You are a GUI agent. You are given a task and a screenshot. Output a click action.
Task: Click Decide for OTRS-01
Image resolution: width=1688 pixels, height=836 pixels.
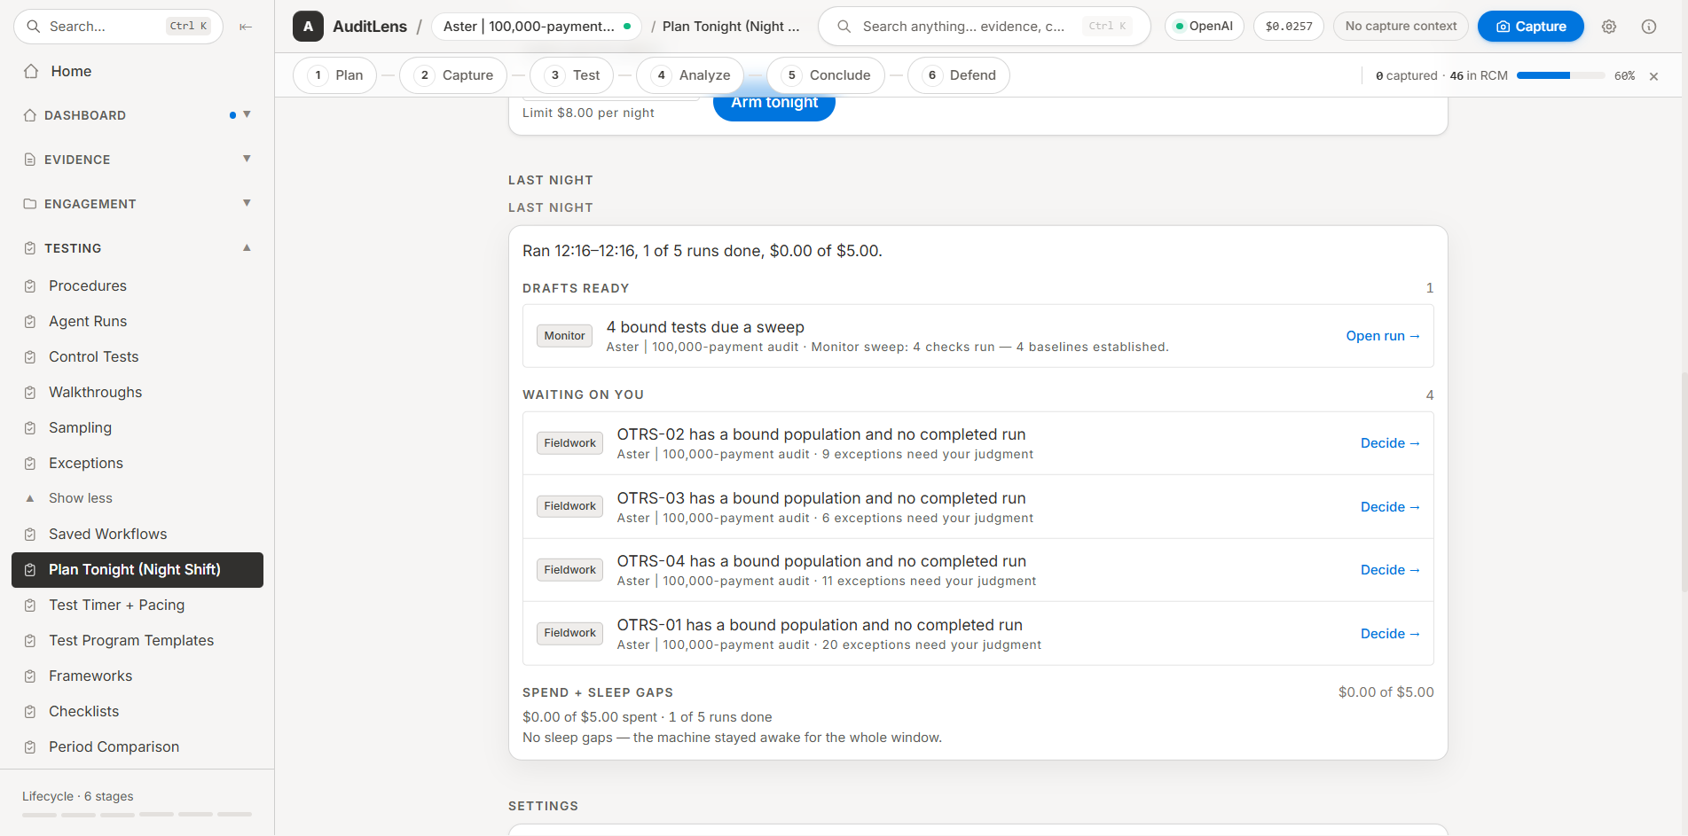tap(1390, 634)
